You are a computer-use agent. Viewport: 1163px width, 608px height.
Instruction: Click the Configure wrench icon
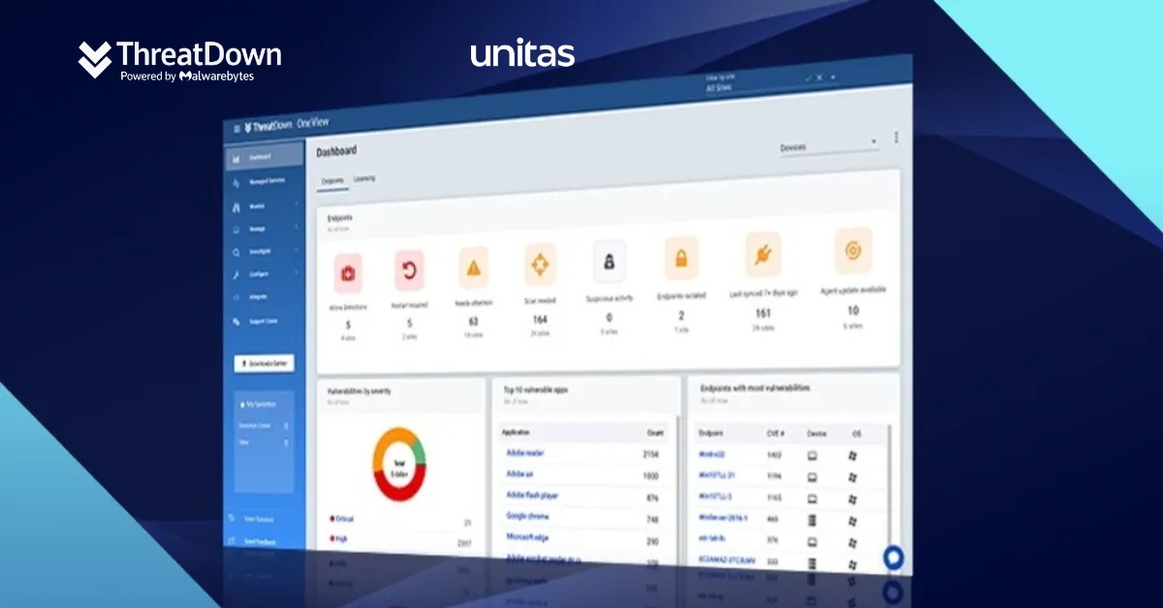[x=236, y=275]
